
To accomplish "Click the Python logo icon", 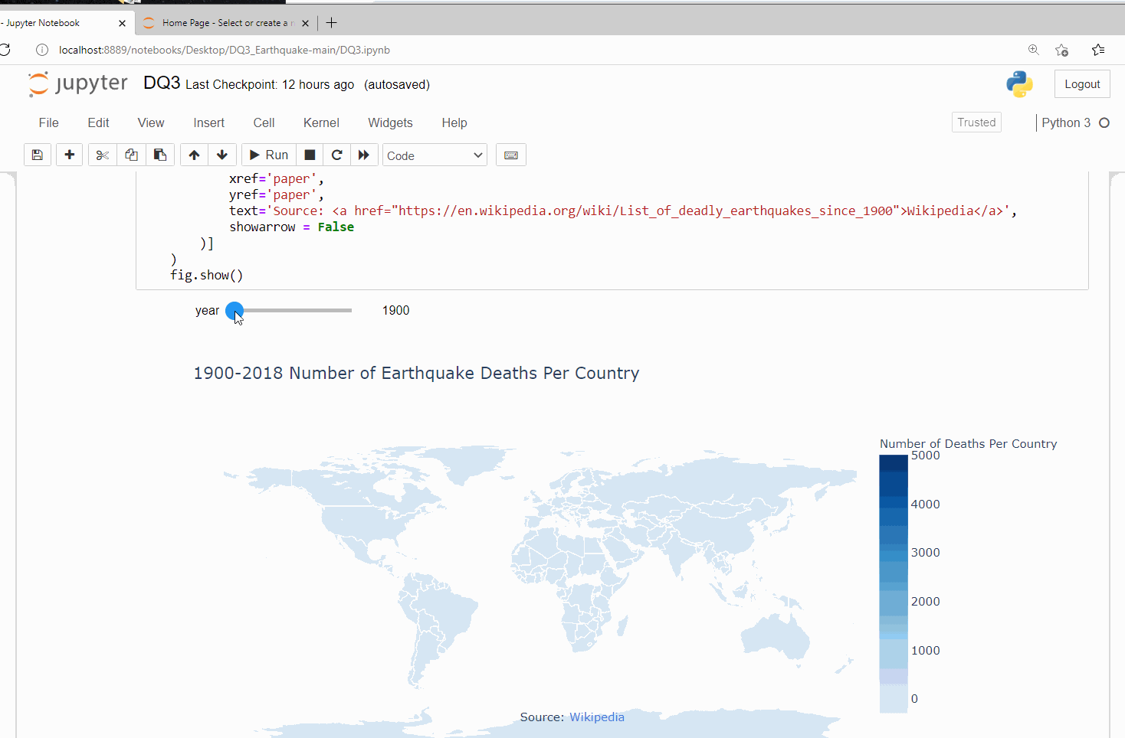I will 1020,84.
